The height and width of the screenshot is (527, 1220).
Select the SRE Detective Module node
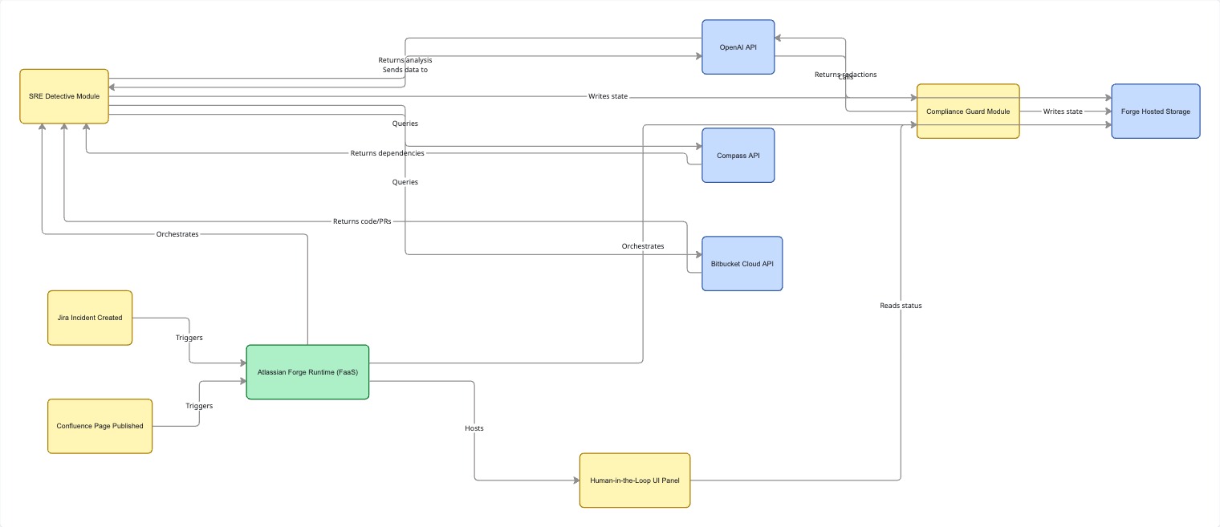tap(64, 96)
